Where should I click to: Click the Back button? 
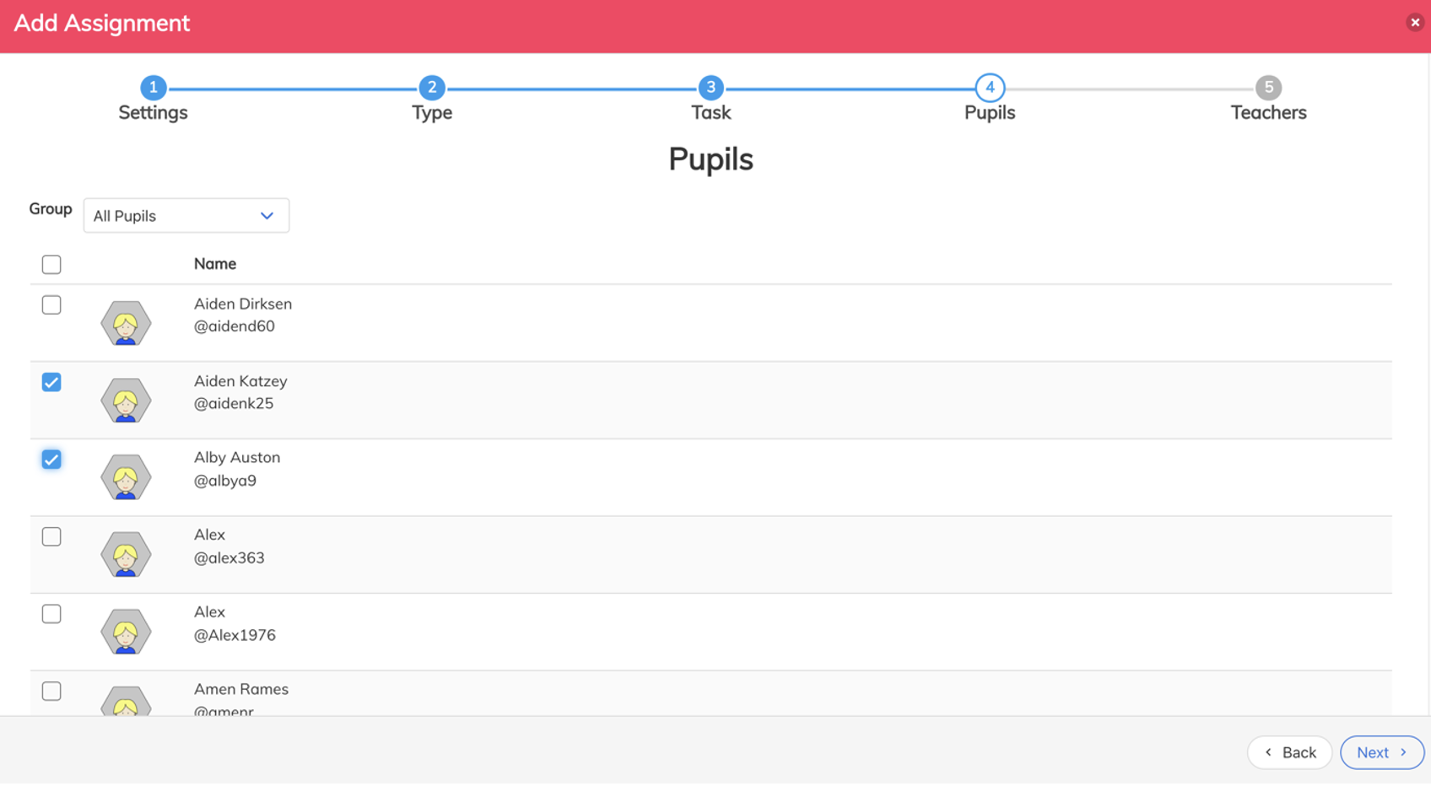1289,752
